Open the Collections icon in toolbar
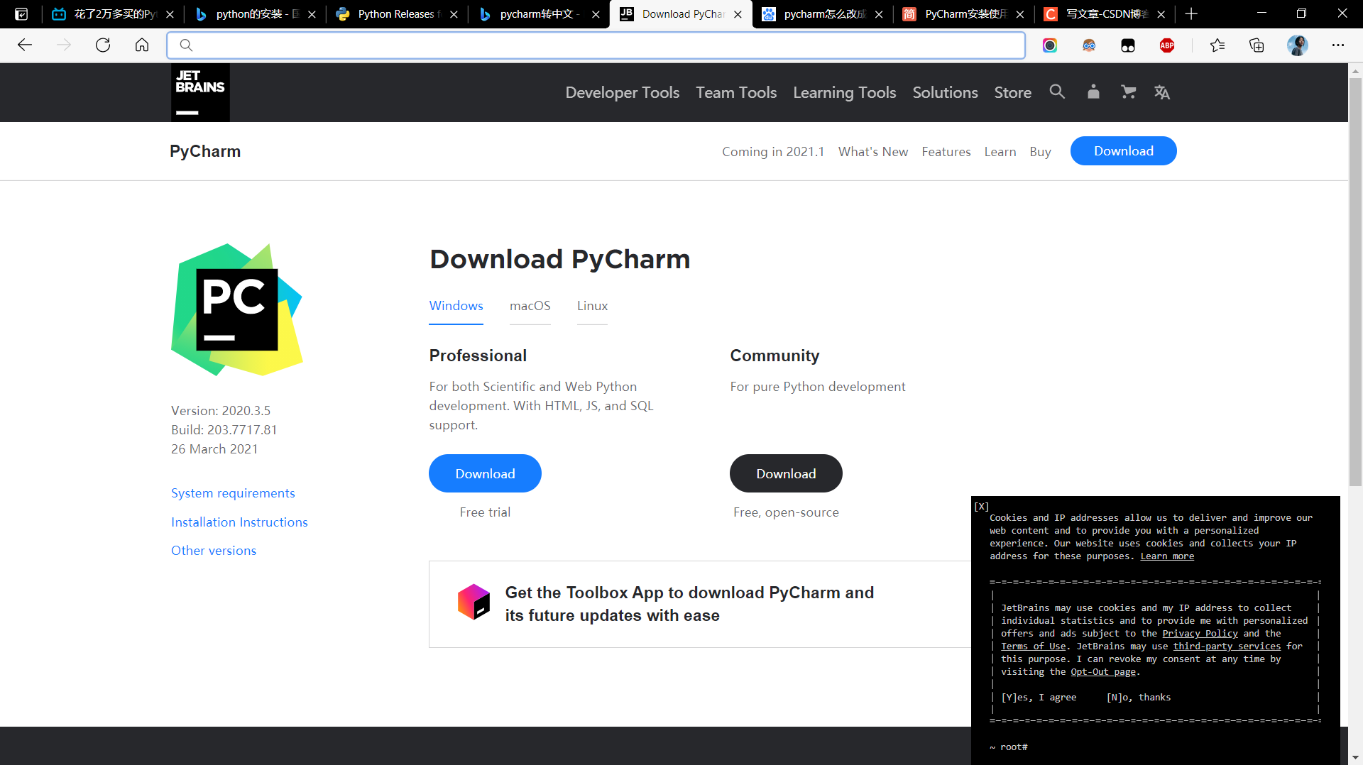This screenshot has height=765, width=1363. pos(1257,45)
